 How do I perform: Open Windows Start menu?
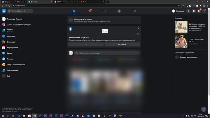(x=3, y=116)
